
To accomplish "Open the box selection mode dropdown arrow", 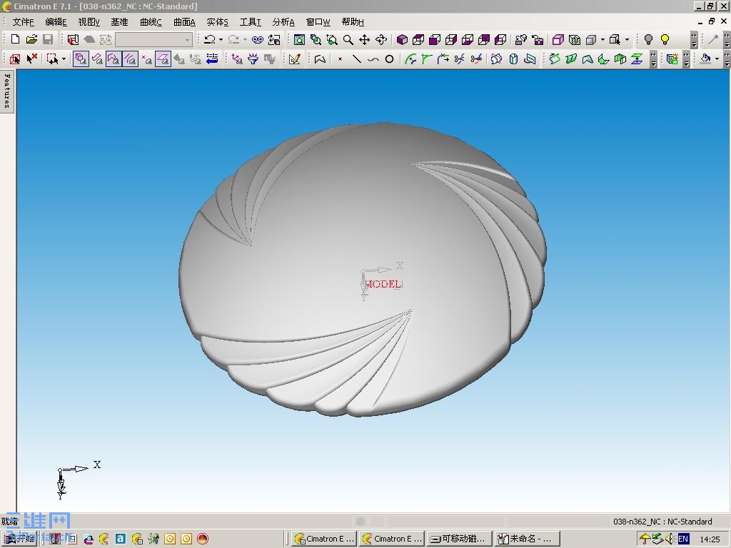I will 64,59.
